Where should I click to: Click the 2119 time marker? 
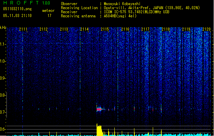tap(186, 29)
